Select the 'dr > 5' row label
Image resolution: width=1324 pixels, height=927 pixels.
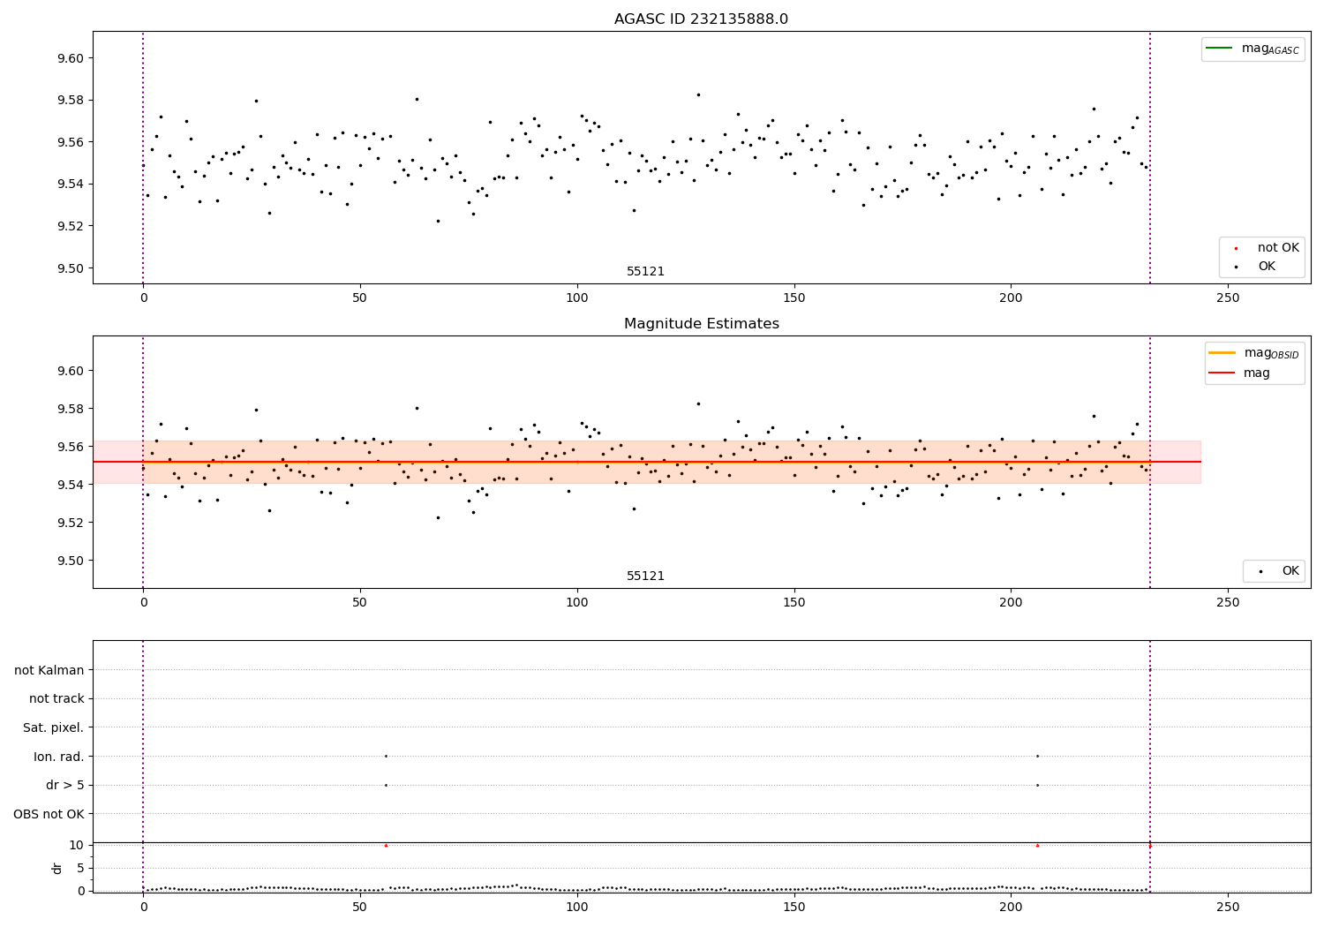[x=65, y=785]
